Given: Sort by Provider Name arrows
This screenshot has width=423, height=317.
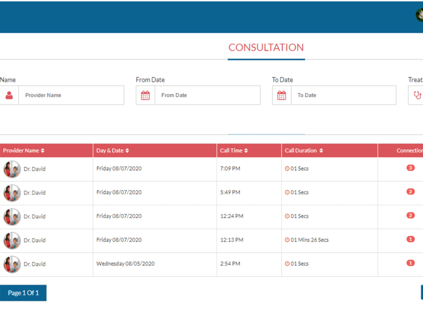Looking at the screenshot, I should pos(43,151).
